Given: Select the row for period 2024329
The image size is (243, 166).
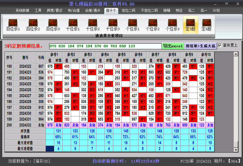Looking at the screenshot, I should [109, 107].
